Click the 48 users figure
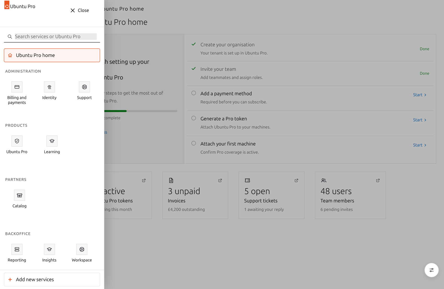This screenshot has height=289, width=444. (x=336, y=191)
